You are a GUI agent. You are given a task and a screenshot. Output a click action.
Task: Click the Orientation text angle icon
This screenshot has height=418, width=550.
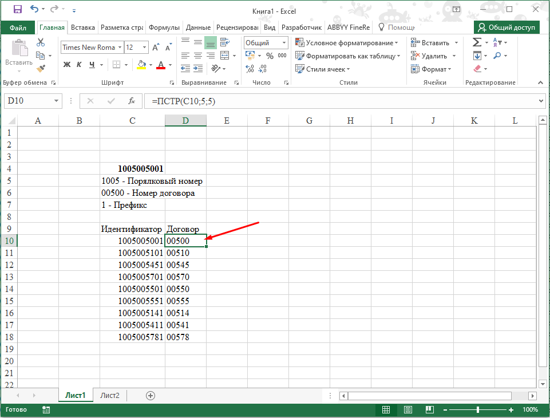click(x=216, y=69)
